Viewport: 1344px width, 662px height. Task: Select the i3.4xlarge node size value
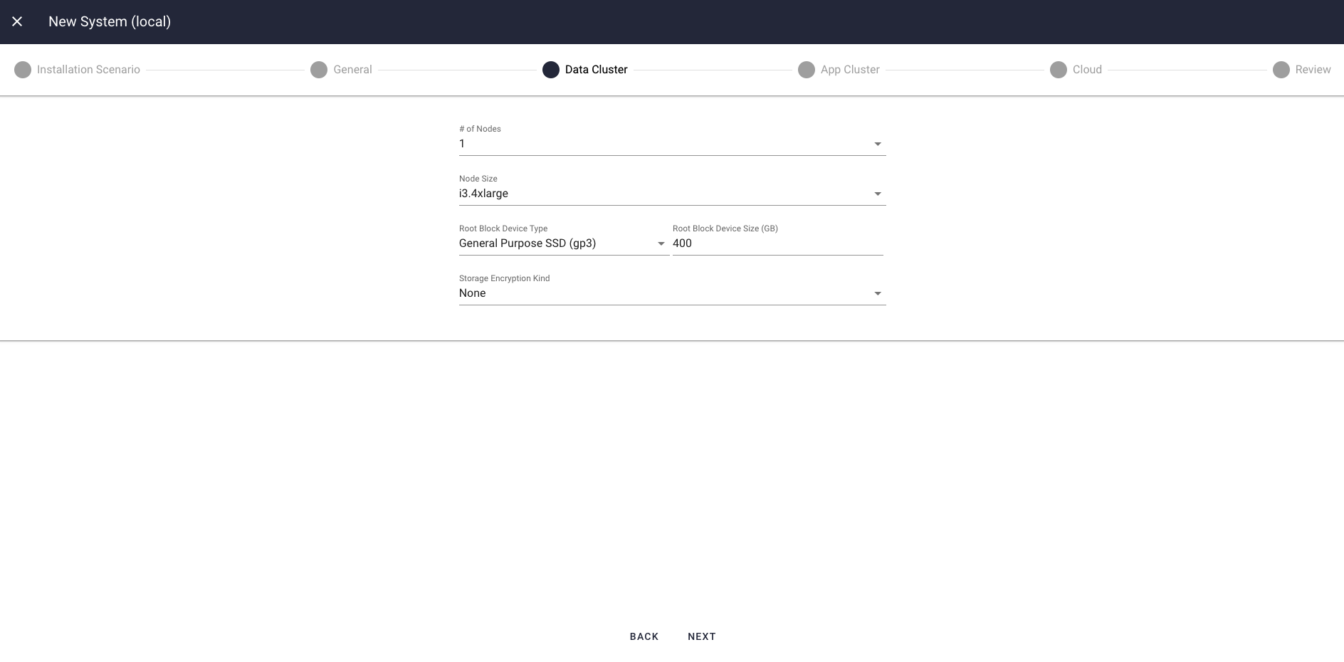pos(483,193)
